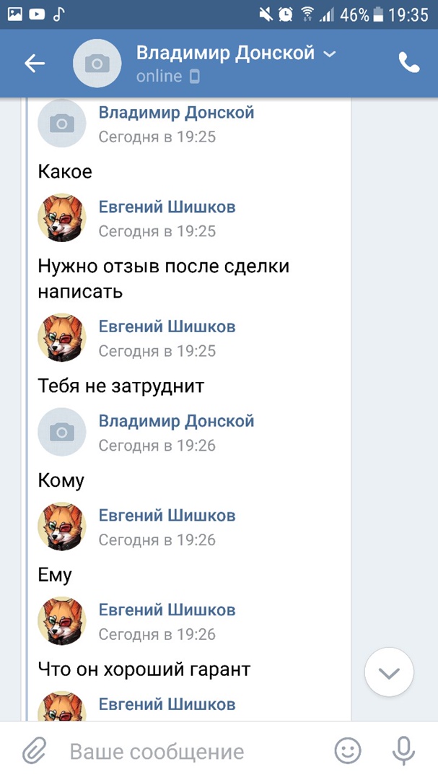Image resolution: width=438 pixels, height=780 pixels.
Task: Tap Владимир Донской avatar above 'Кому'
Action: pos(61,432)
